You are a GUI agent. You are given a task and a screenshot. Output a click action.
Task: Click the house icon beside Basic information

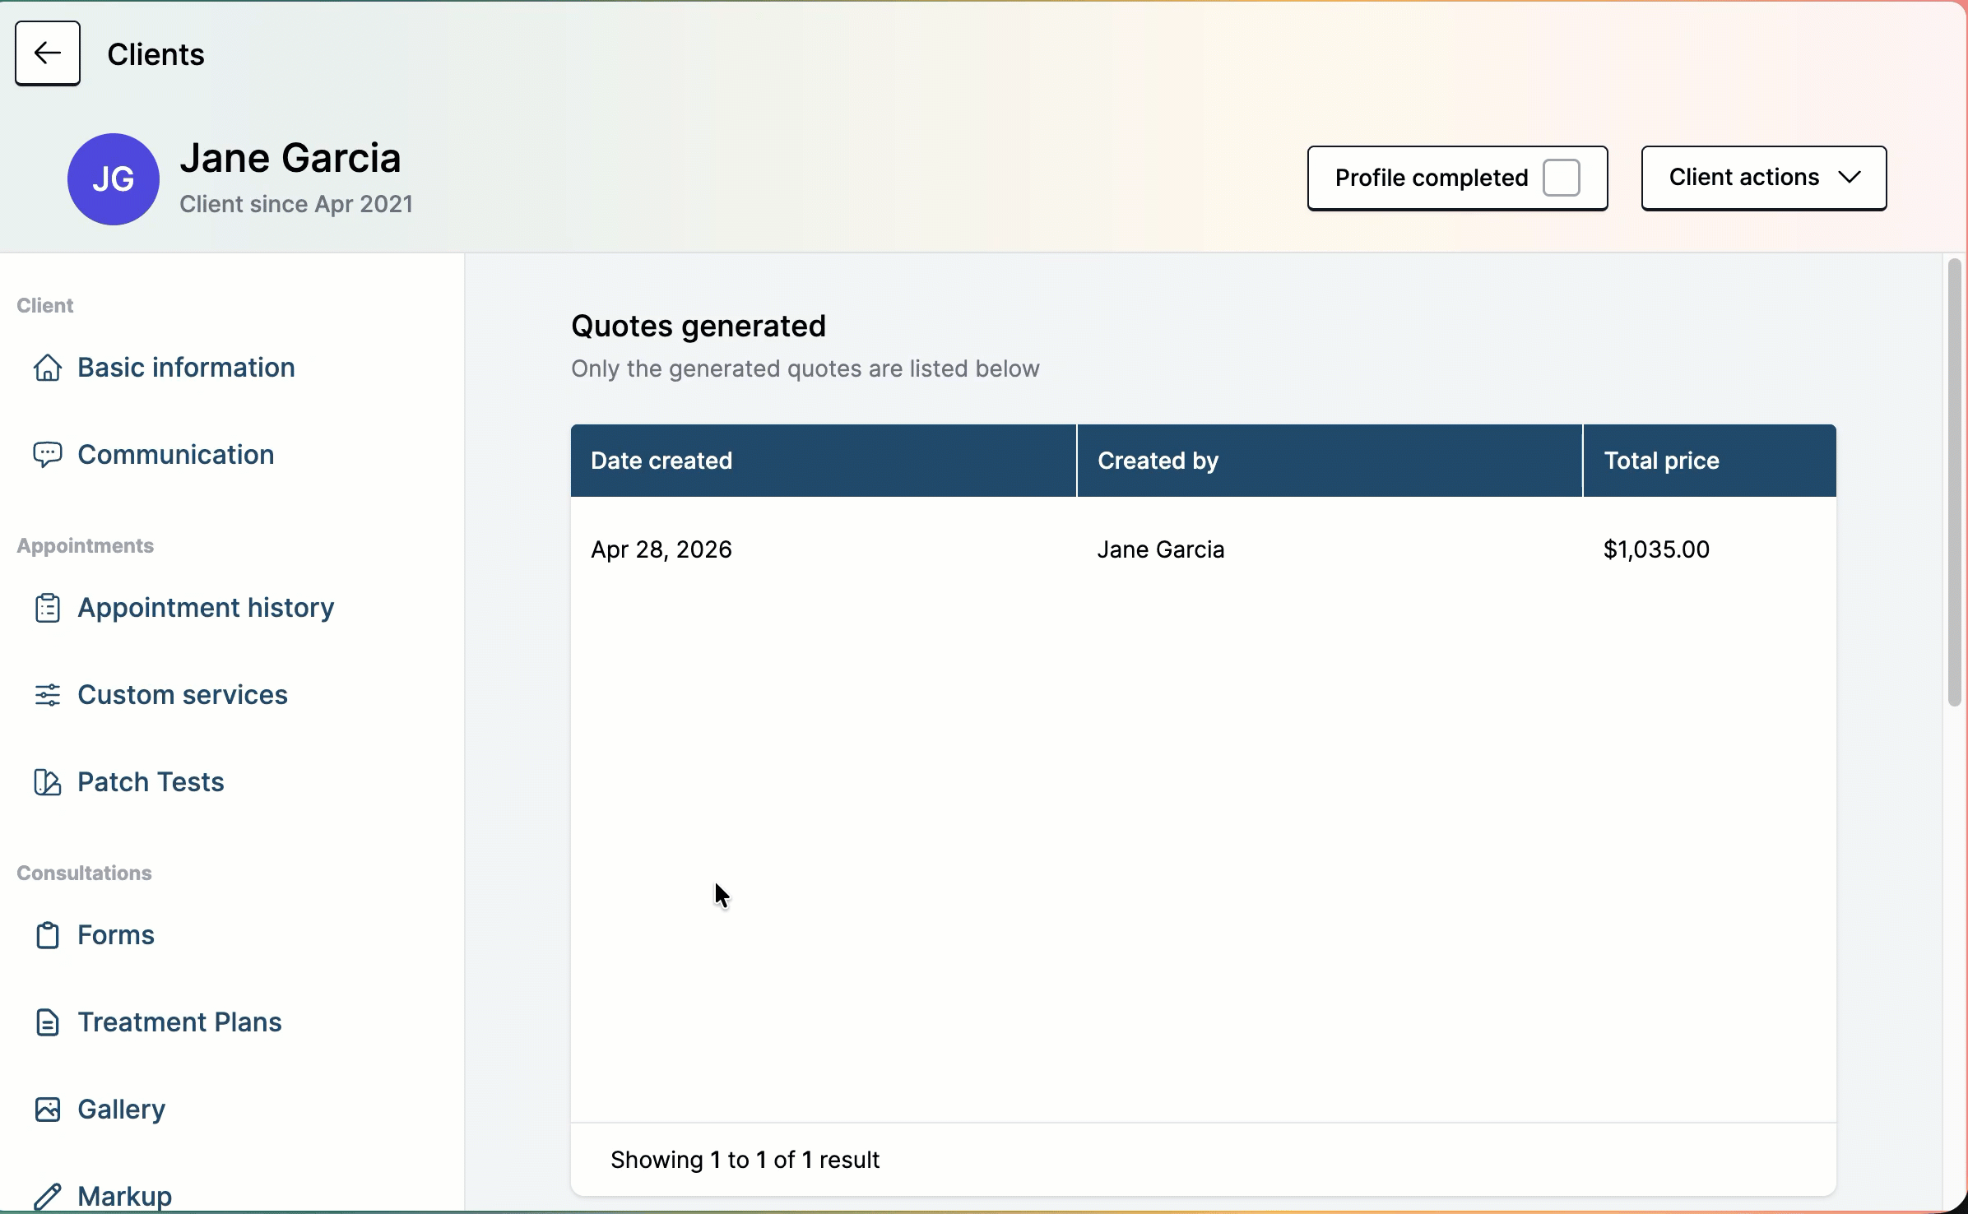pyautogui.click(x=48, y=368)
